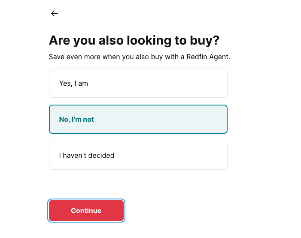Click the highlighted teal "No, I'm not" card
The image size is (301, 238).
coord(138,119)
